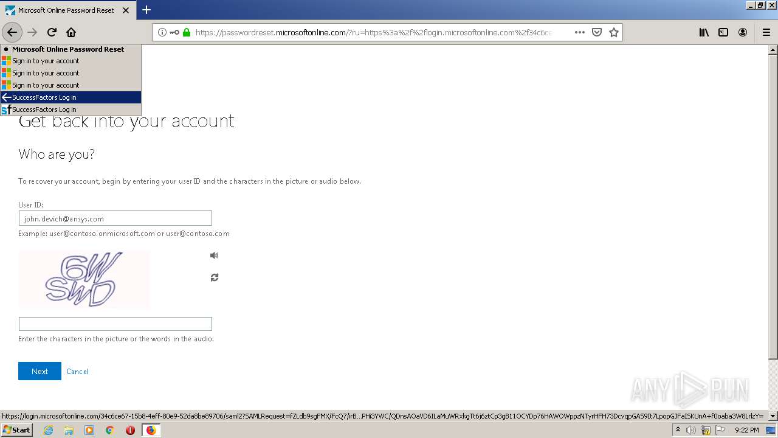This screenshot has height=438, width=778.
Task: Switch to Firefox taskbar button
Action: [x=151, y=430]
